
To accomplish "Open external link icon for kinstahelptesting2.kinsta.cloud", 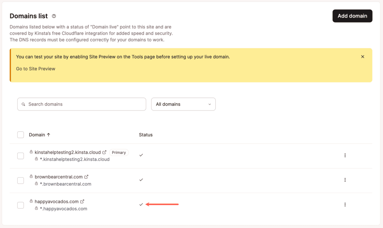I will (104, 152).
